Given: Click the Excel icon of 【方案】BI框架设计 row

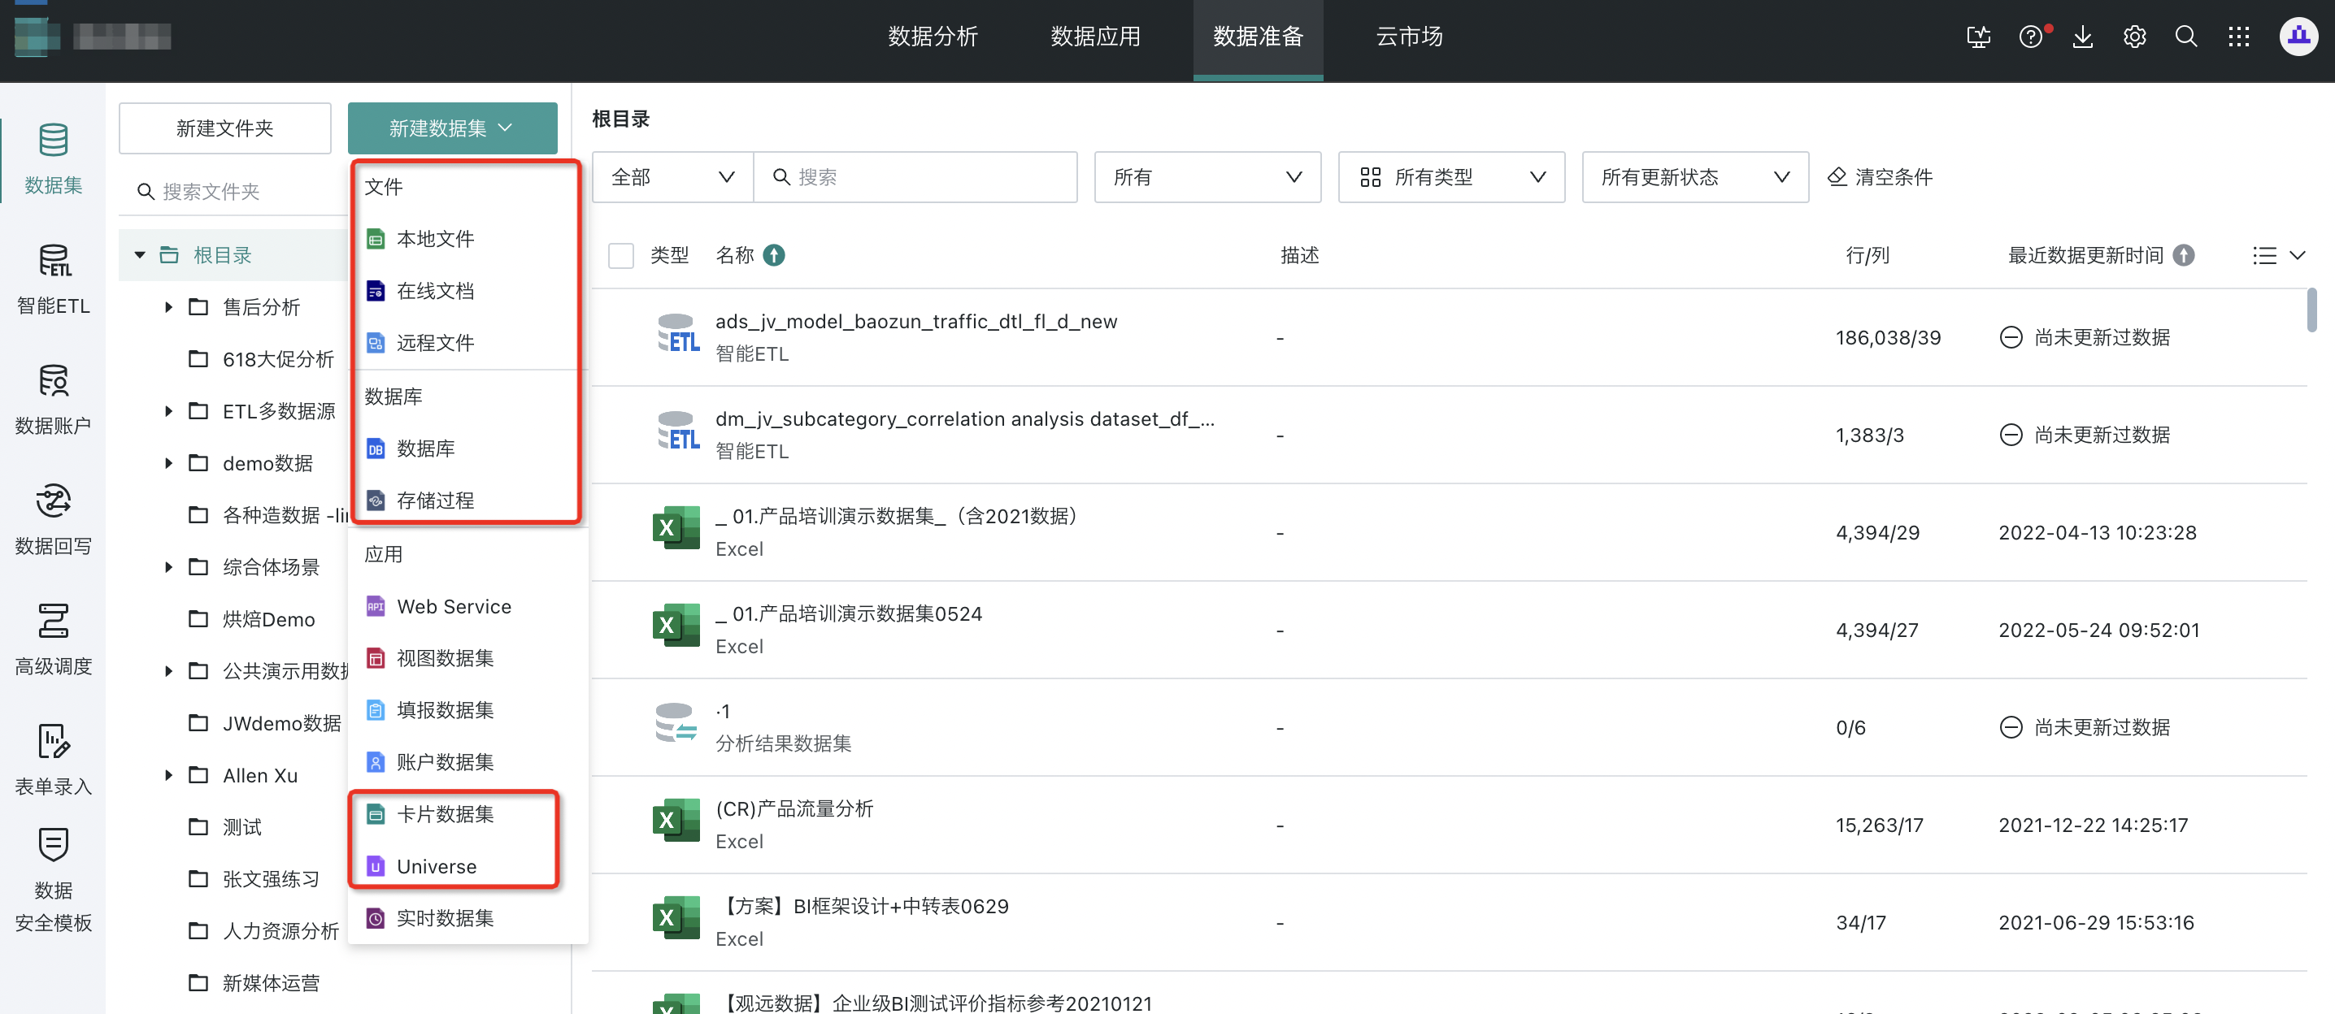Looking at the screenshot, I should click(676, 919).
